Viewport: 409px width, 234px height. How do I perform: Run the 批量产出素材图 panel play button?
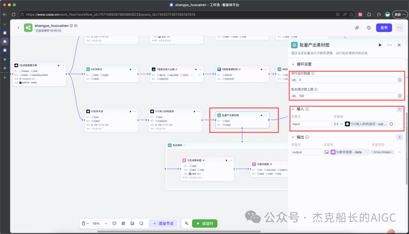tap(380, 45)
